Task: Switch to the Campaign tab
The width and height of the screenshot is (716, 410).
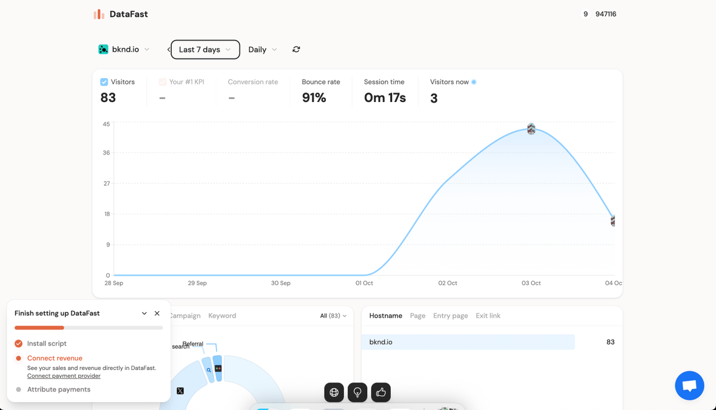Action: 185,316
